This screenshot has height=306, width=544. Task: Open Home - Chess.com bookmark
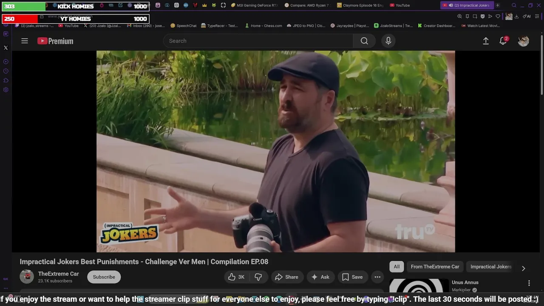pyautogui.click(x=263, y=25)
